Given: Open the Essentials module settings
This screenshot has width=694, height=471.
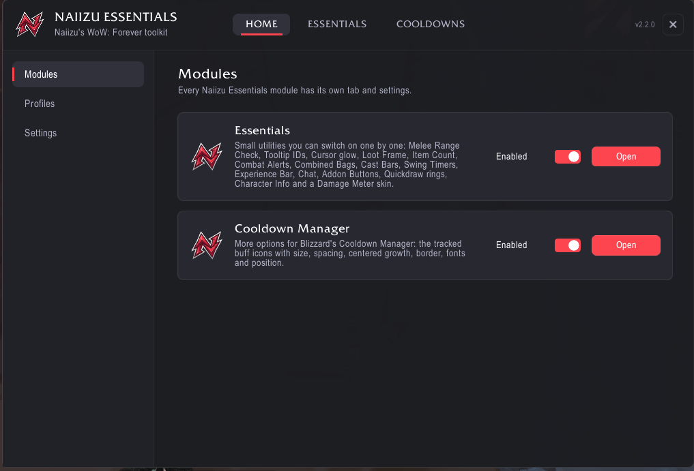Looking at the screenshot, I should click(x=626, y=157).
